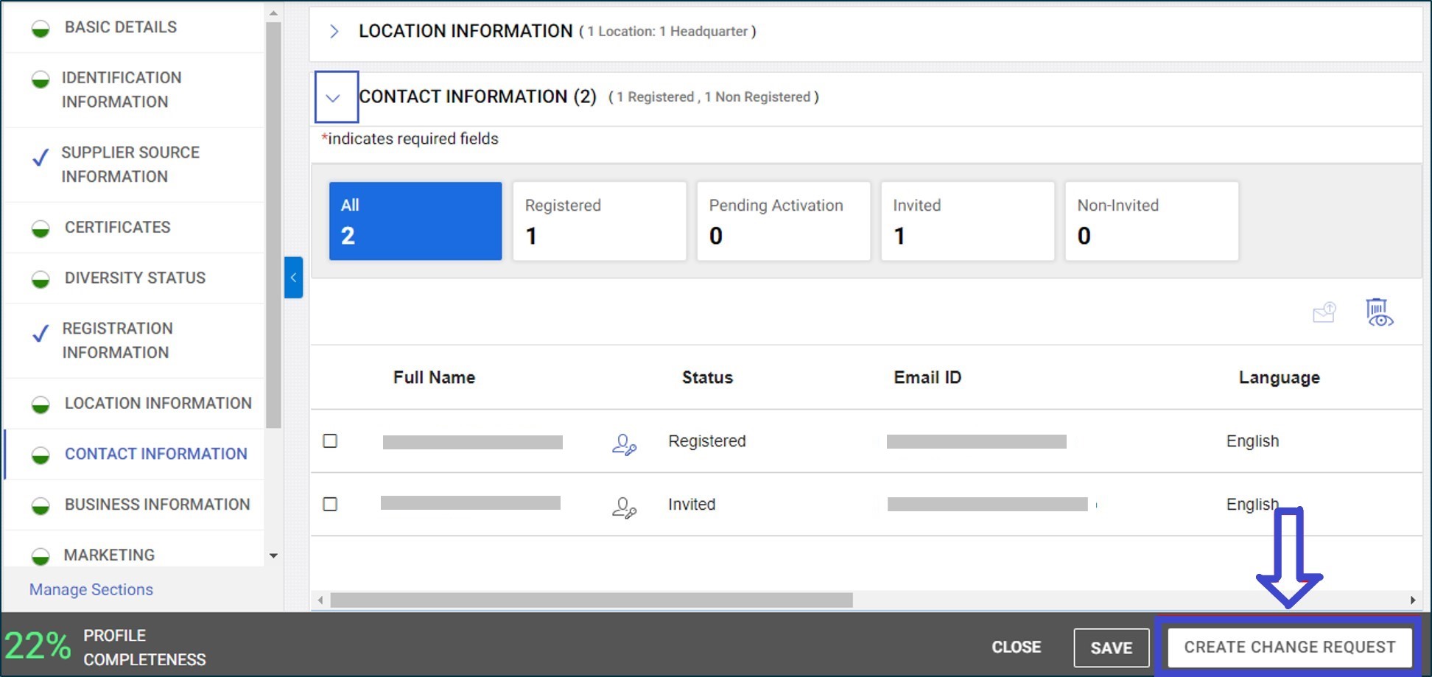The width and height of the screenshot is (1432, 677).
Task: Click sidebar scroll up arrow
Action: [273, 13]
